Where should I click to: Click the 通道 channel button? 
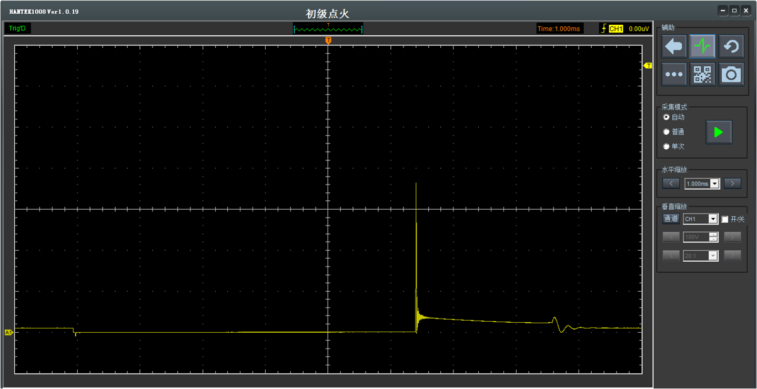[x=671, y=219]
